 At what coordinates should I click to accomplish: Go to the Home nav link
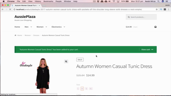click(17, 27)
